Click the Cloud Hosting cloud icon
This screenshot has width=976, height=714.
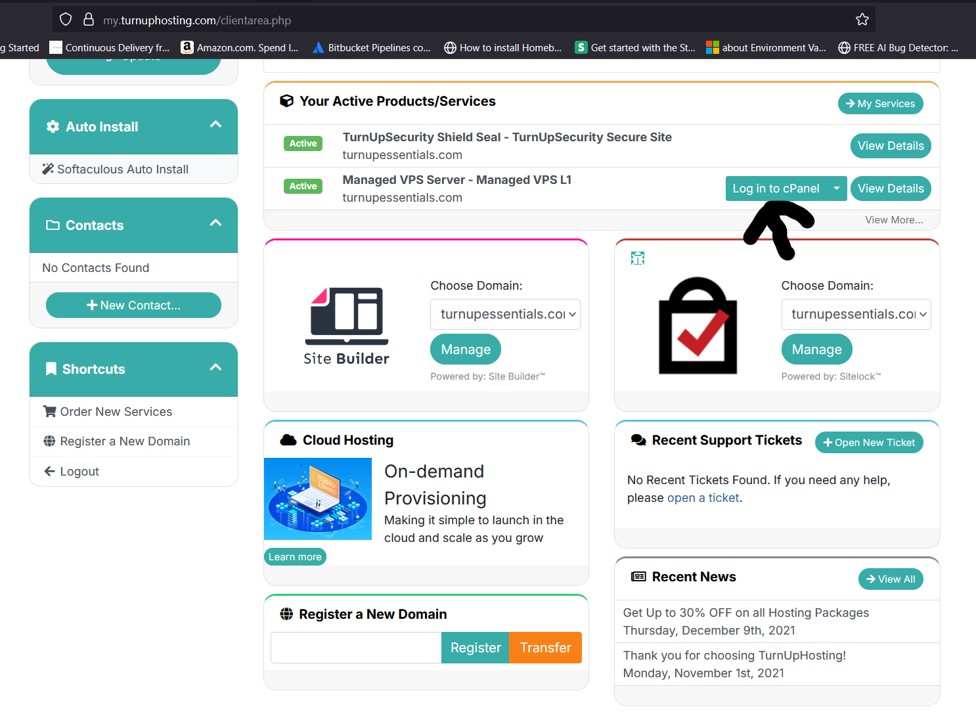click(x=288, y=440)
